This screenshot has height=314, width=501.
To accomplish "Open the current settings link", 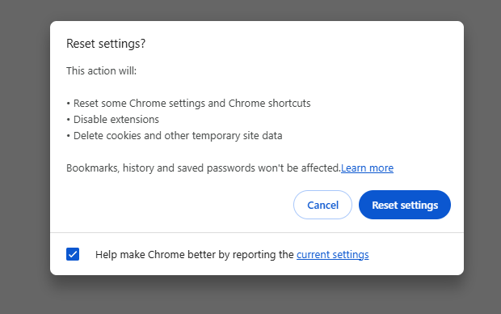I will click(333, 255).
